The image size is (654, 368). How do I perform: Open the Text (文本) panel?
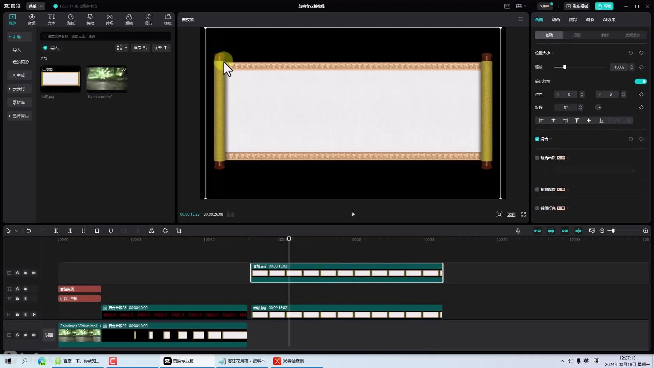51,19
